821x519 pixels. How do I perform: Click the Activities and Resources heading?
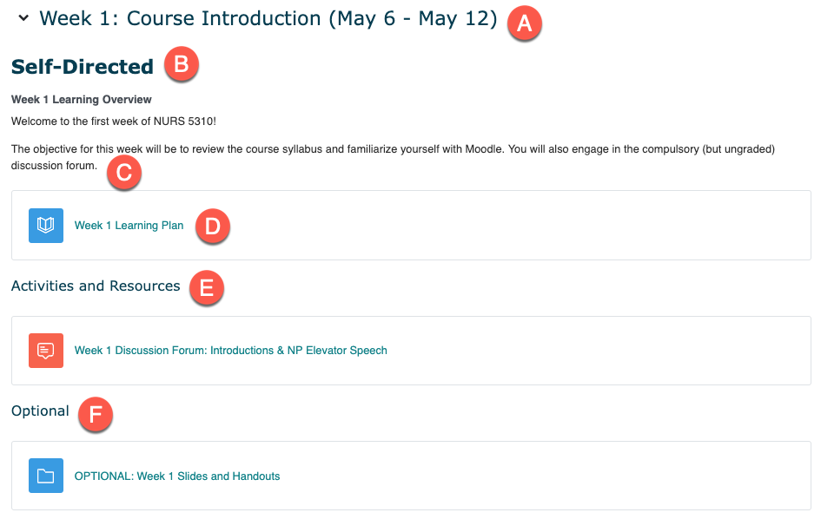tap(96, 286)
